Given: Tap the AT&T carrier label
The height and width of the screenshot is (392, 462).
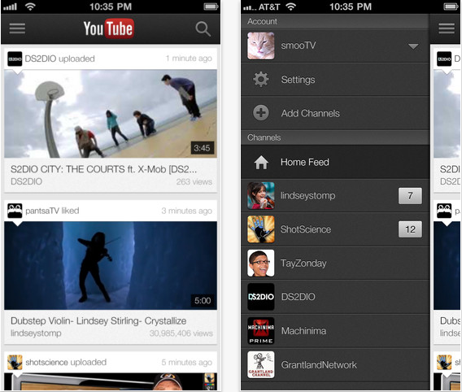Looking at the screenshot, I should pos(269,7).
